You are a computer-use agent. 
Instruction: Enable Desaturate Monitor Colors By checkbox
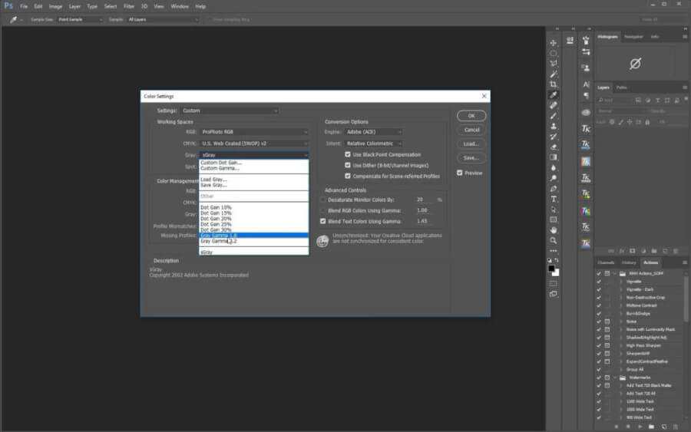[323, 200]
